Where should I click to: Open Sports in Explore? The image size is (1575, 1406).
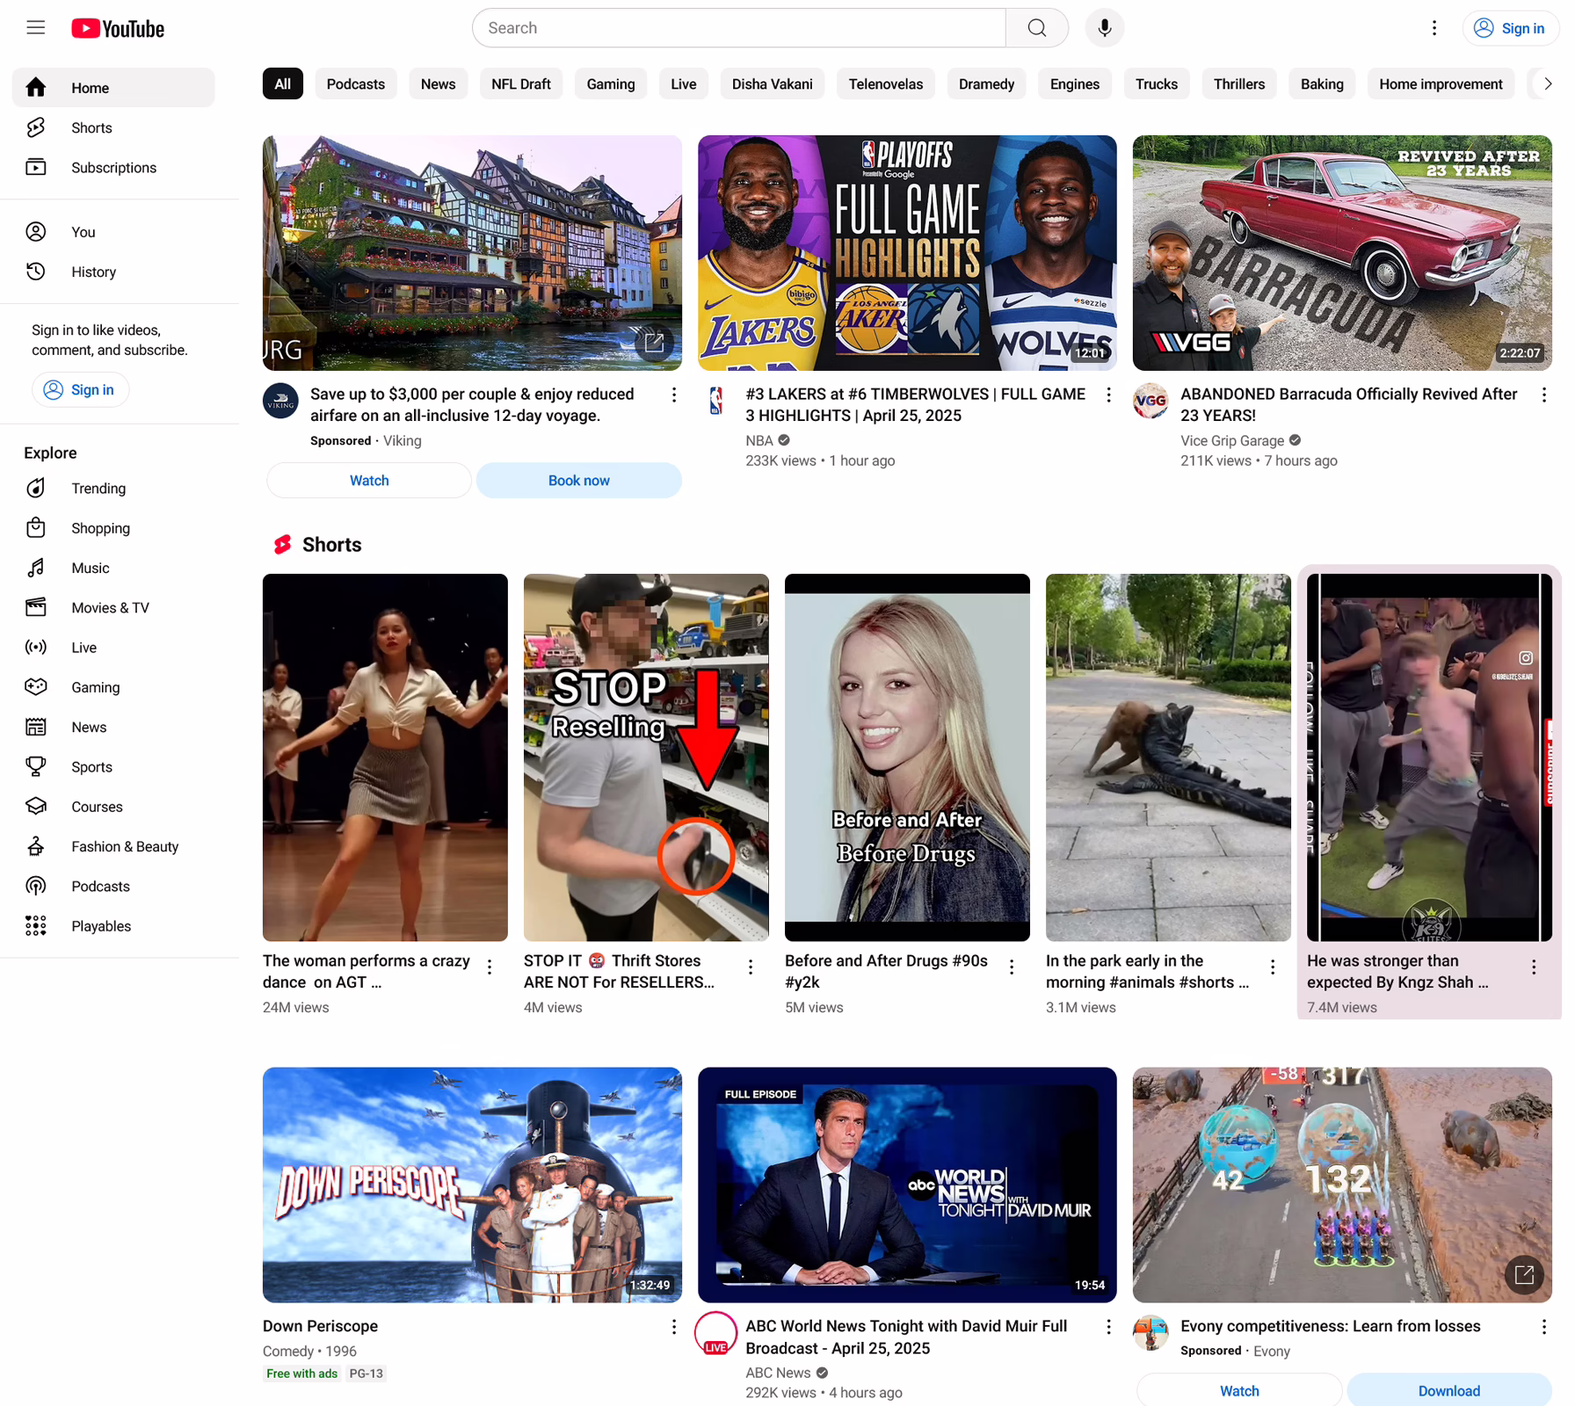[113, 766]
